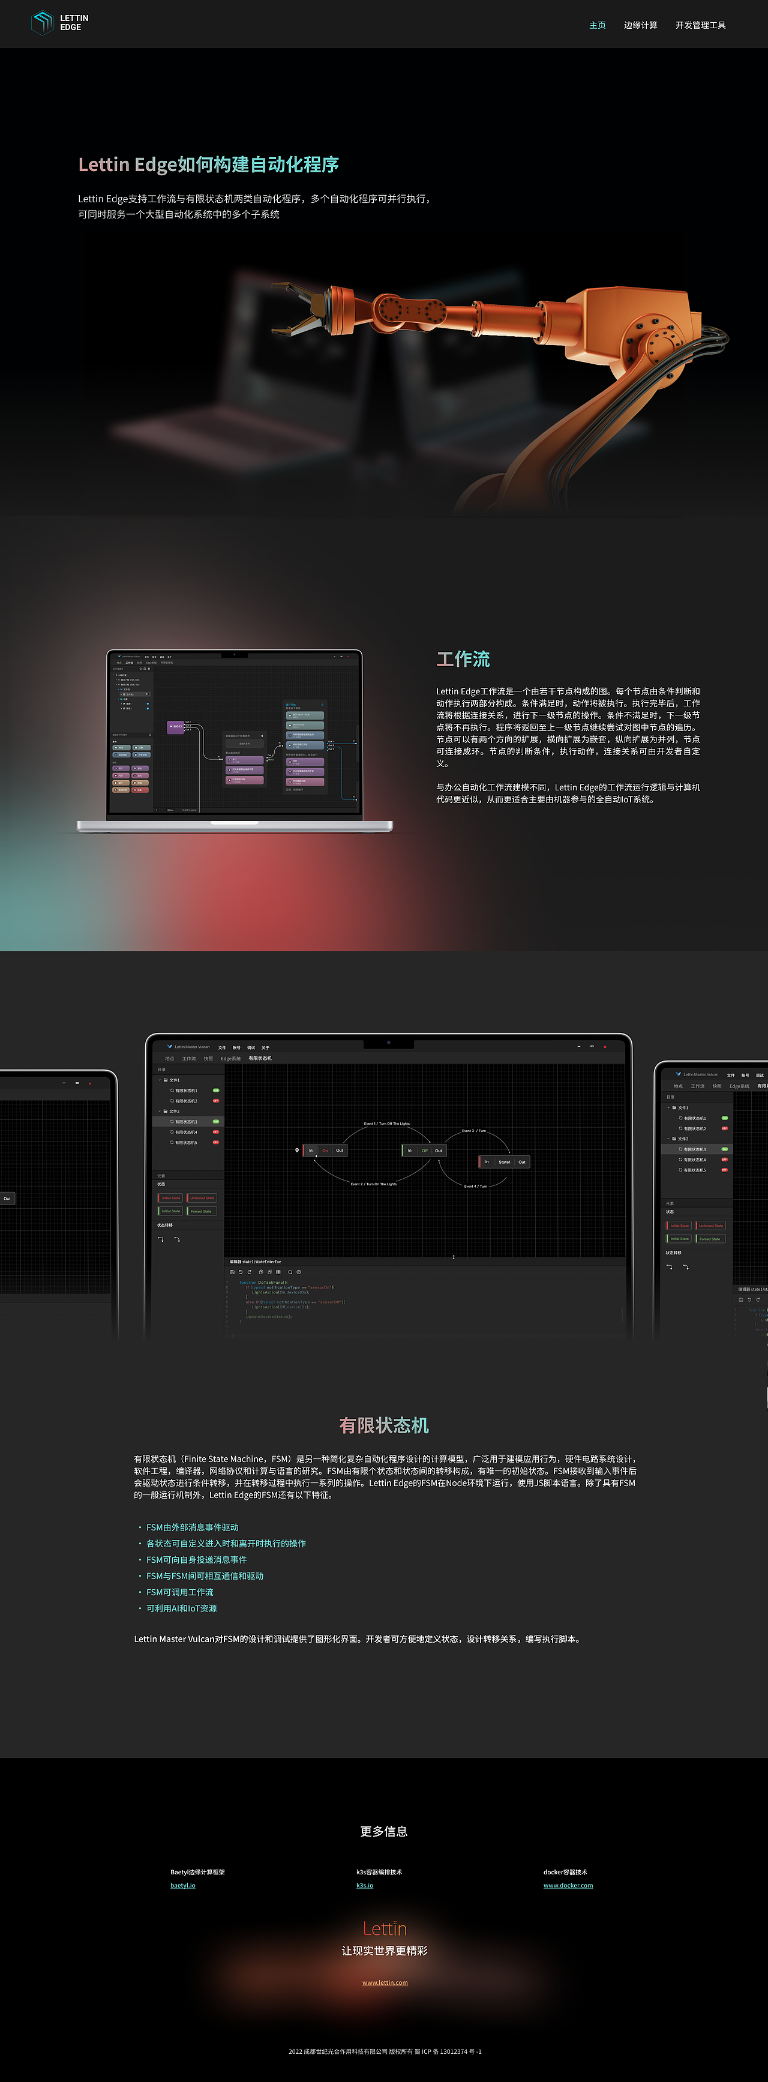Viewport: 768px width, 2082px height.
Task: Pick Forced State element, center mockup
Action: click(x=201, y=1211)
